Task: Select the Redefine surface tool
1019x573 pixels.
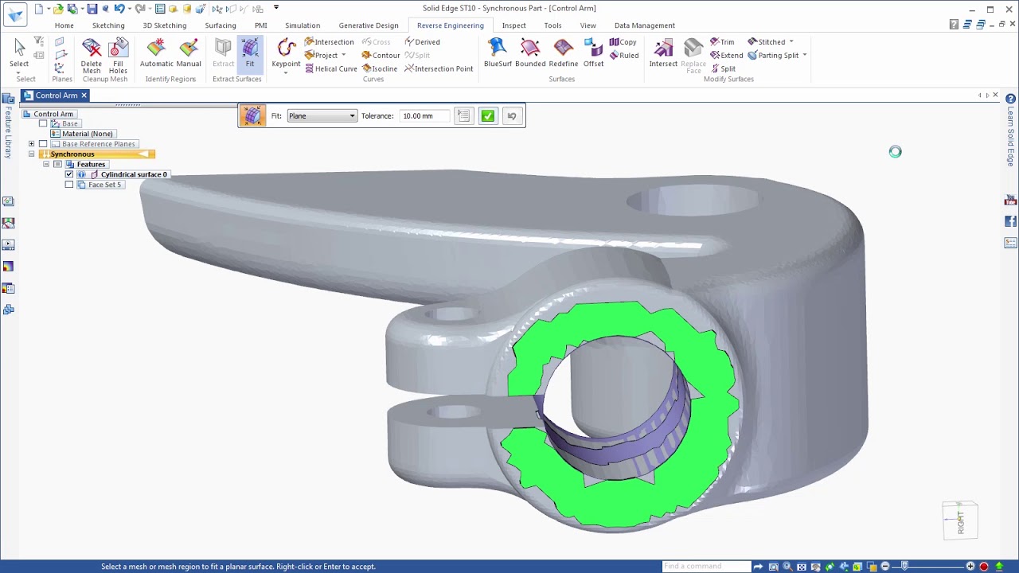Action: coord(564,53)
